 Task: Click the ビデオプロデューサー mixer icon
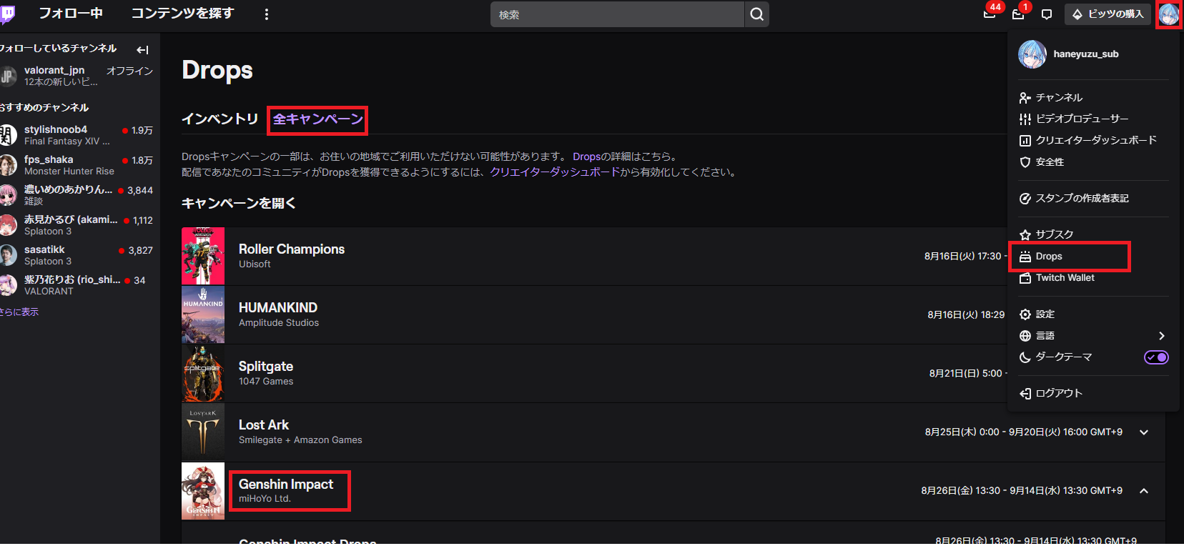(x=1025, y=119)
